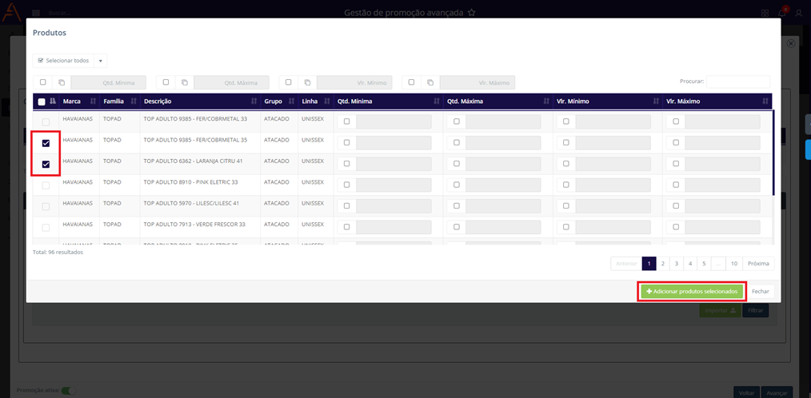Uncheck the TOP ADULTO 6362 LARANJA CITRU 41 row

46,165
